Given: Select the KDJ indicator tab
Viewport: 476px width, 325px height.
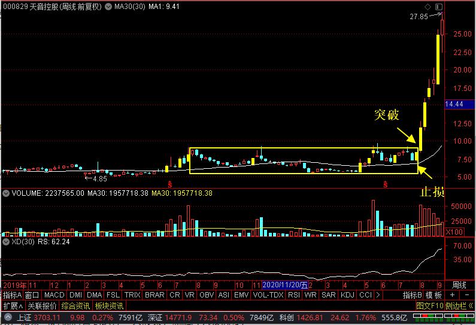Looking at the screenshot, I should tap(348, 294).
